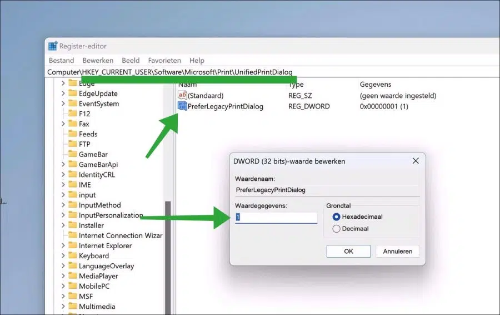The width and height of the screenshot is (500, 315).
Task: Select the GameBar folder icon
Action: (73, 154)
